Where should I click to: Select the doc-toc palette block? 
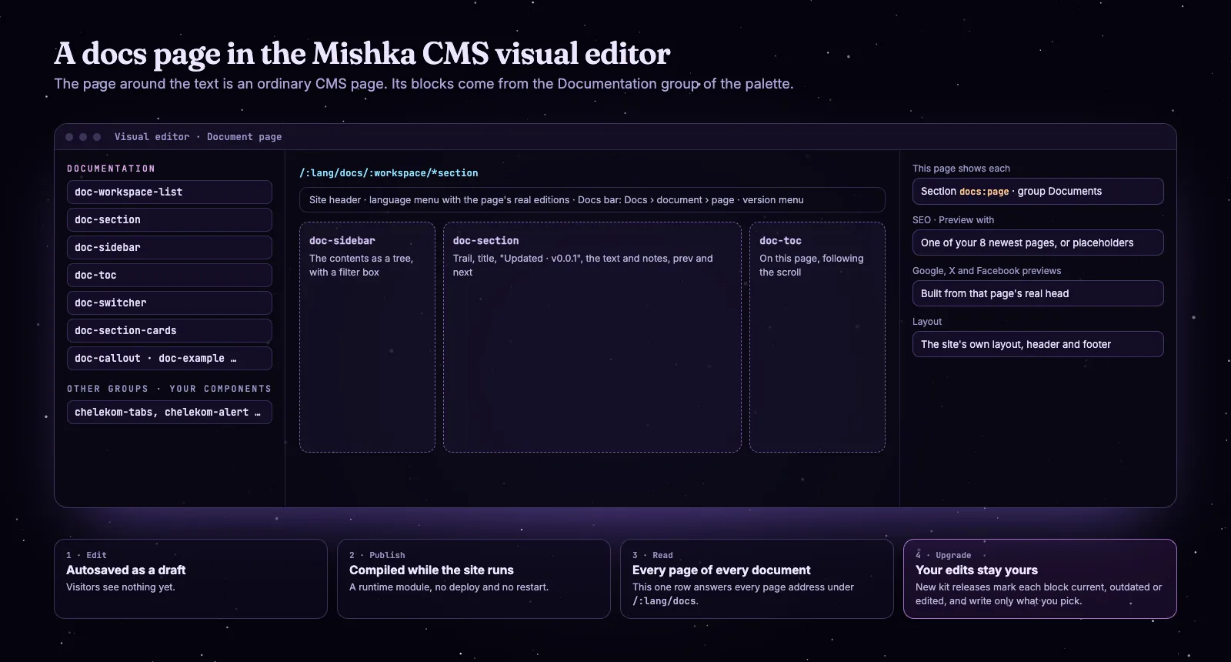(x=169, y=275)
